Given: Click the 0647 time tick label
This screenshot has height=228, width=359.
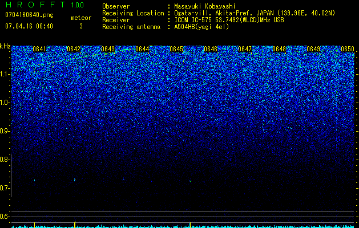Looking at the screenshot, I should 245,49.
